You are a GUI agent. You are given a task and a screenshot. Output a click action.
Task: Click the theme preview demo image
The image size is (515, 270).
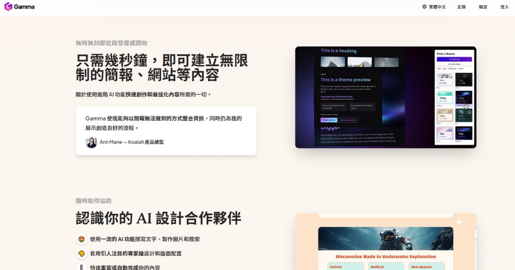(x=386, y=97)
